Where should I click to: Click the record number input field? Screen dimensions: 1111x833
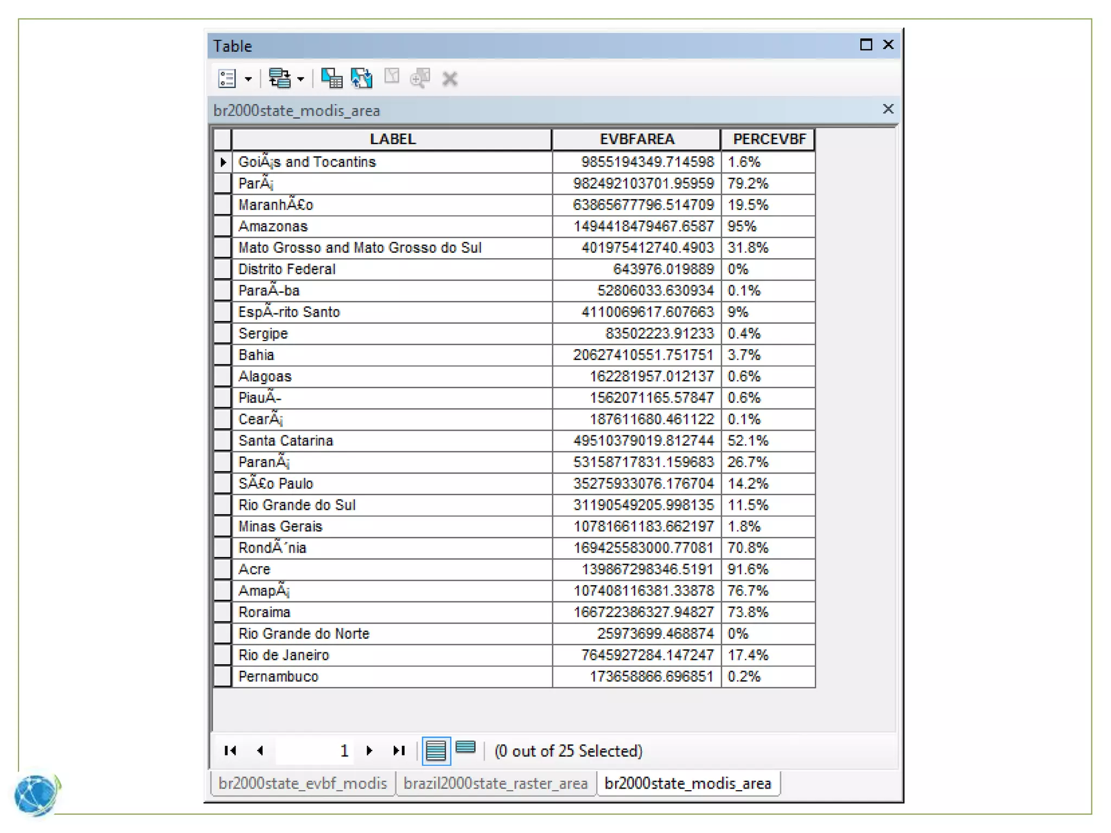tap(315, 751)
